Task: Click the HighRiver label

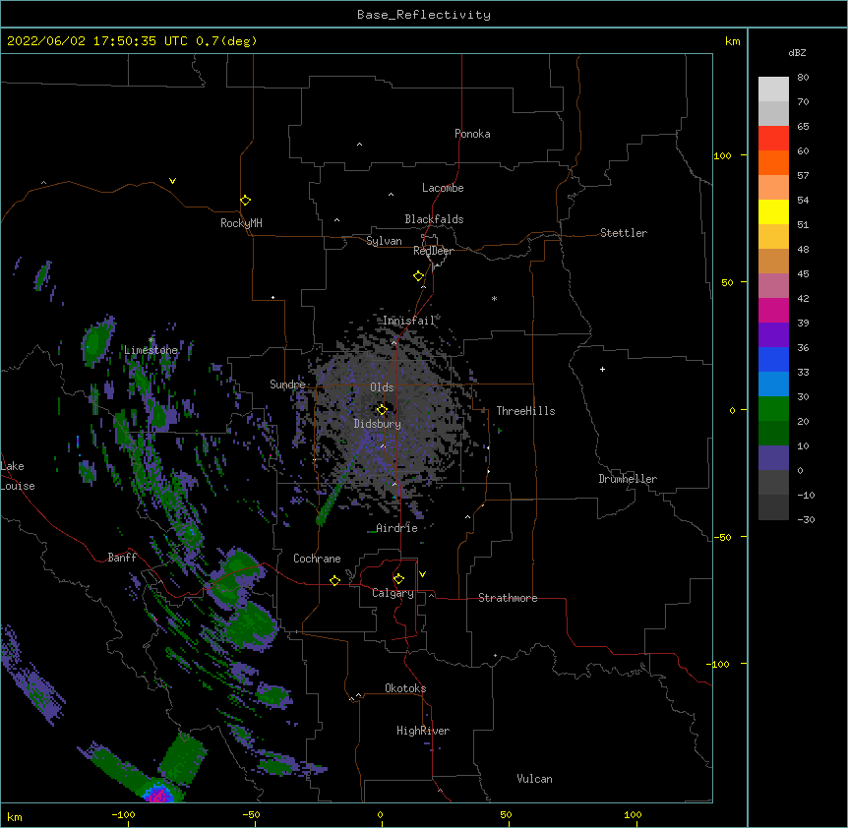Action: tap(423, 731)
